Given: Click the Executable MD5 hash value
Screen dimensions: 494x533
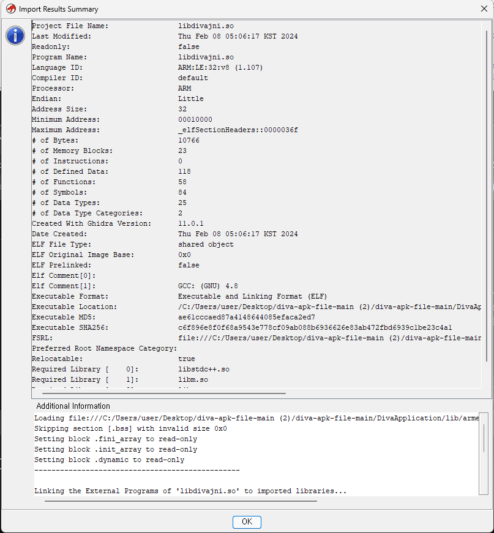Looking at the screenshot, I should pos(247,317).
